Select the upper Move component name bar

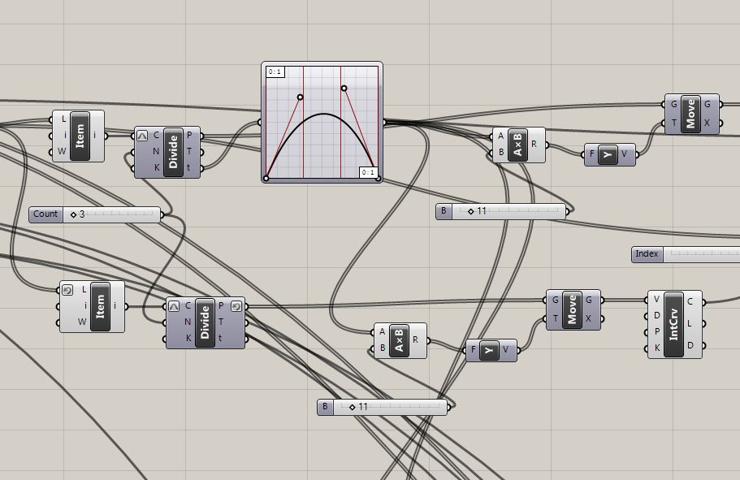click(x=691, y=114)
